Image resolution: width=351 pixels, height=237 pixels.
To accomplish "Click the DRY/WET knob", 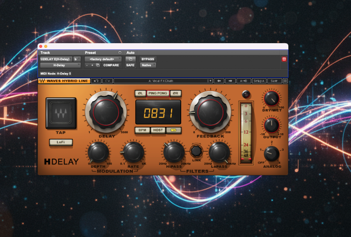I will [271, 99].
